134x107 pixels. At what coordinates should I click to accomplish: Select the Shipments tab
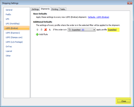pos(45,9)
